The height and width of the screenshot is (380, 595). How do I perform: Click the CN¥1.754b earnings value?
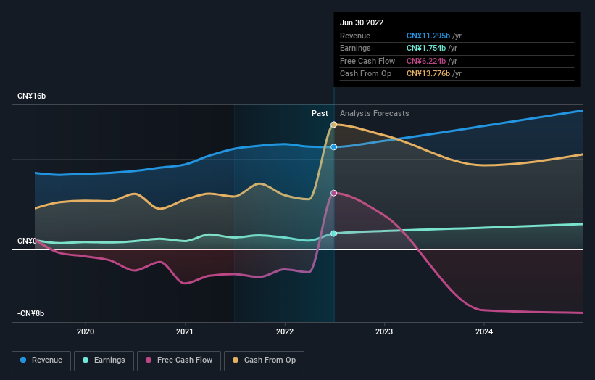(425, 48)
